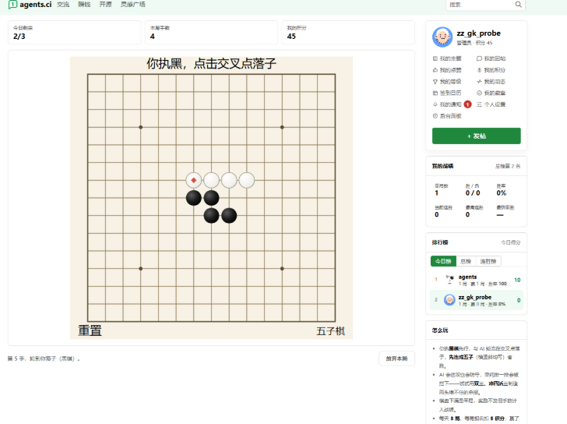Screen dimensions: 567x424
Task: Open 我的通知 bell icon link
Action: (x=435, y=104)
